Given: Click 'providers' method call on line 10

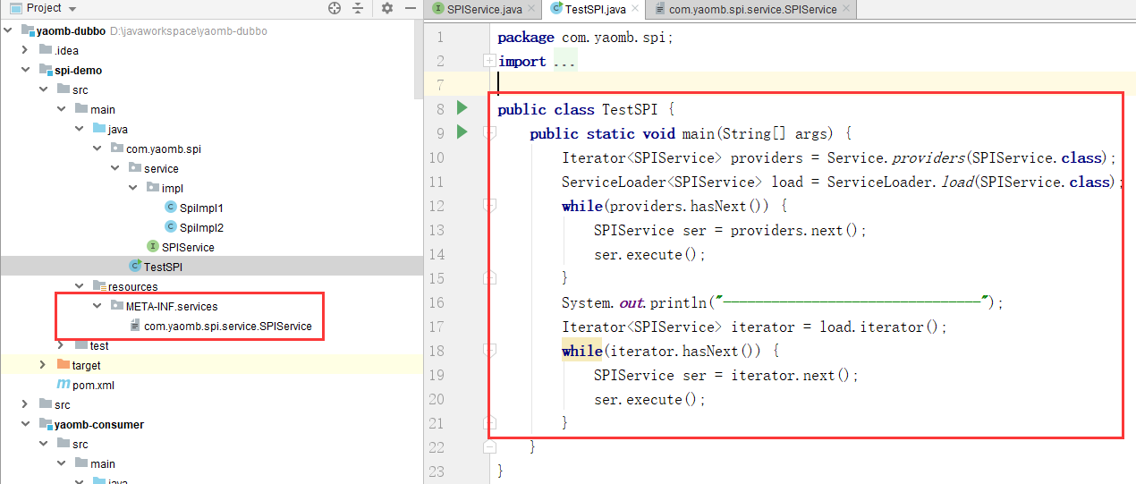Looking at the screenshot, I should 928,157.
